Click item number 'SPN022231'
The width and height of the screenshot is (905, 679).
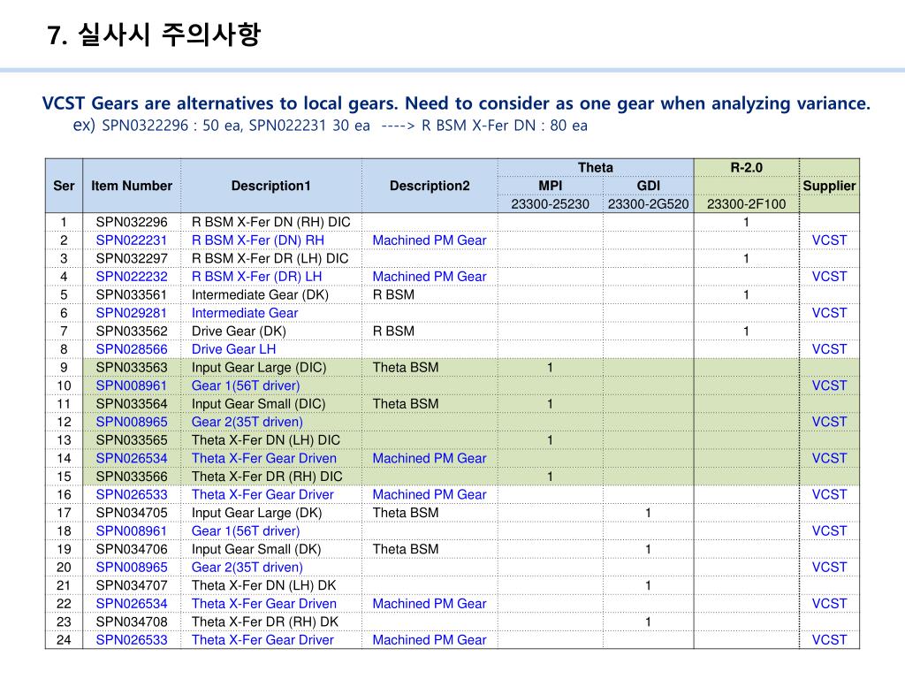pos(132,240)
